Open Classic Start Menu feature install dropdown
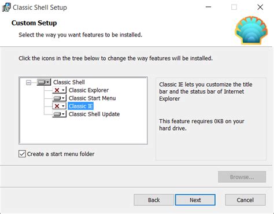Image resolution: width=274 pixels, height=214 pixels. click(60, 98)
